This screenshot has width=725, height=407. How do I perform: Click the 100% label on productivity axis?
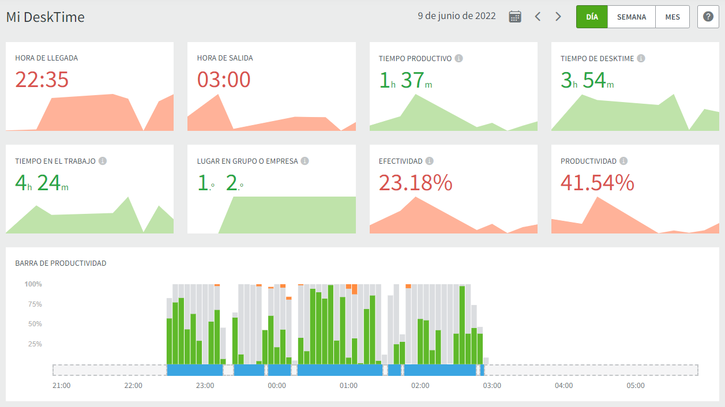coord(33,284)
